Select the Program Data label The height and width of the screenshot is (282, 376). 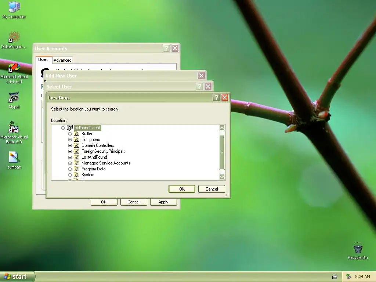pos(94,169)
